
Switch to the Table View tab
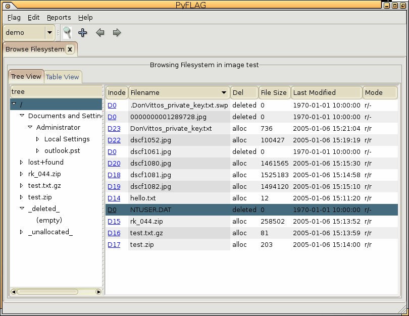(63, 77)
